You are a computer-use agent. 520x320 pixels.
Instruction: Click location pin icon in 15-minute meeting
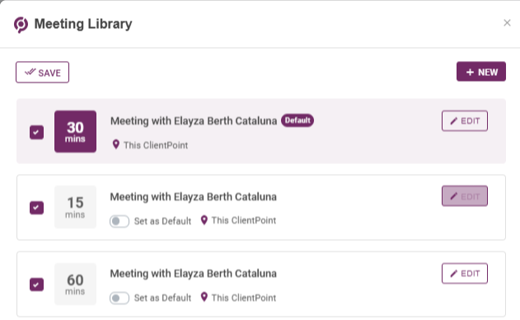[204, 220]
